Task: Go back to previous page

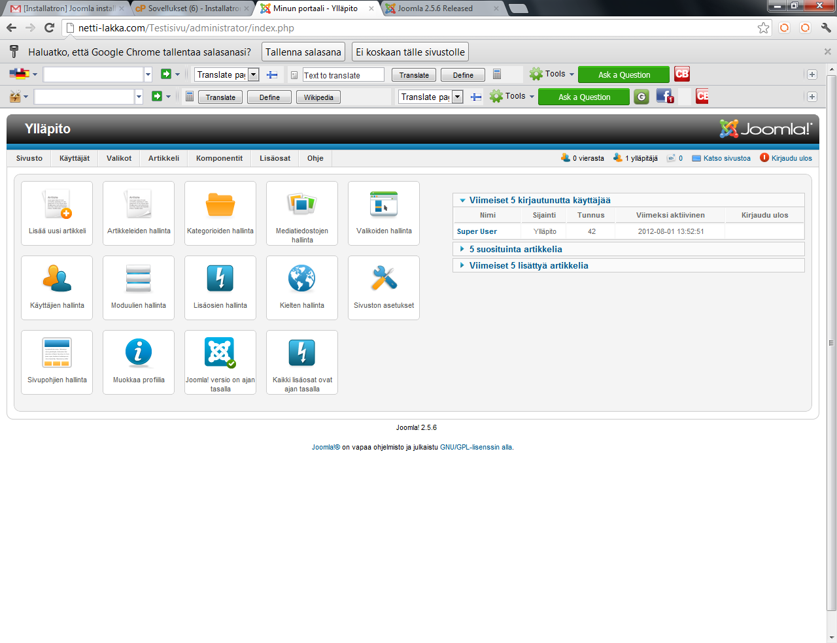Action: point(11,27)
